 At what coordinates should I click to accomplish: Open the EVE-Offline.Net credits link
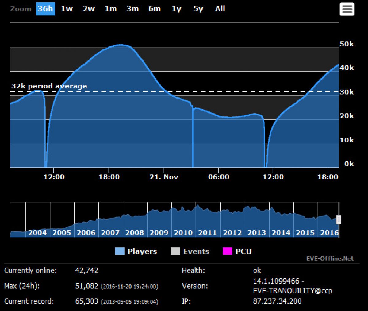[330, 259]
